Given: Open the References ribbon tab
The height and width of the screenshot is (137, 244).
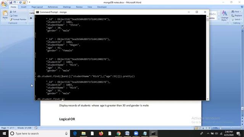Looking at the screenshot, I should (53, 7).
